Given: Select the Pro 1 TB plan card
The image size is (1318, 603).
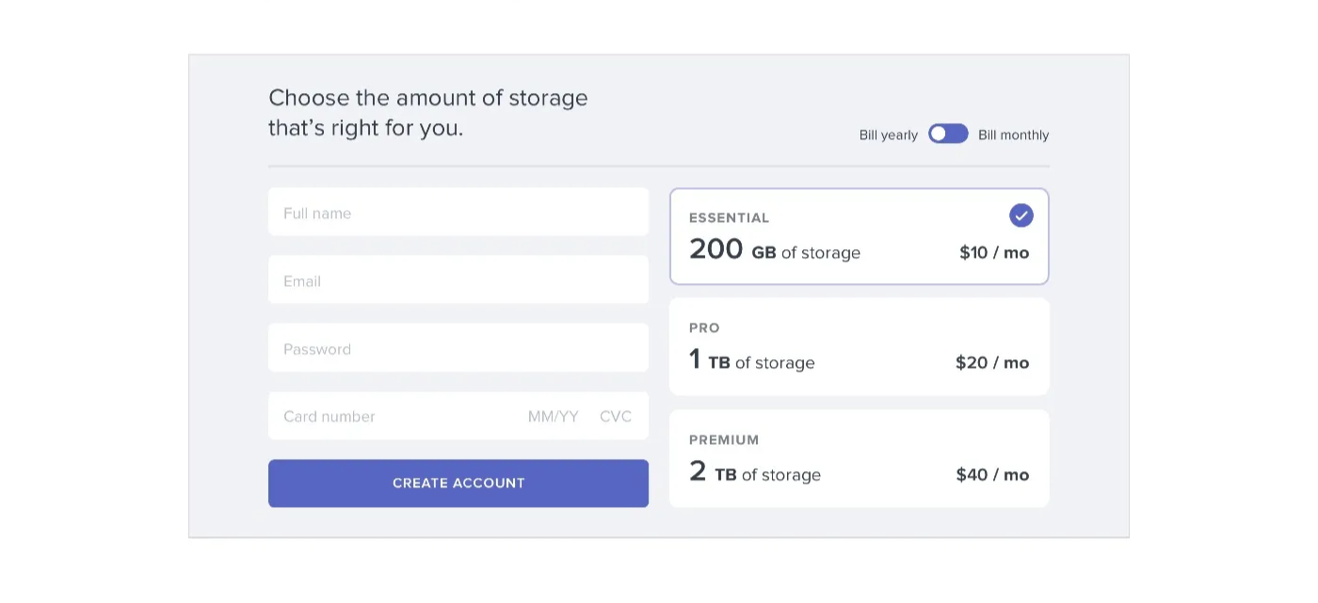Looking at the screenshot, I should (x=859, y=346).
